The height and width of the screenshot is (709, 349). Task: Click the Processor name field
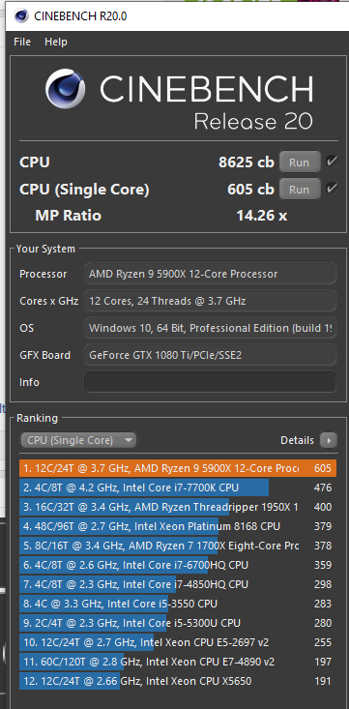coord(210,274)
